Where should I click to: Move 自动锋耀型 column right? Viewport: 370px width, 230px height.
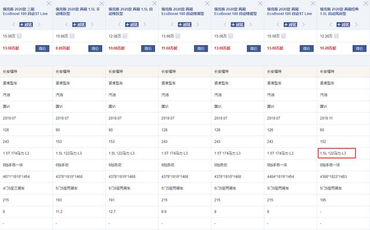[x=250, y=24]
